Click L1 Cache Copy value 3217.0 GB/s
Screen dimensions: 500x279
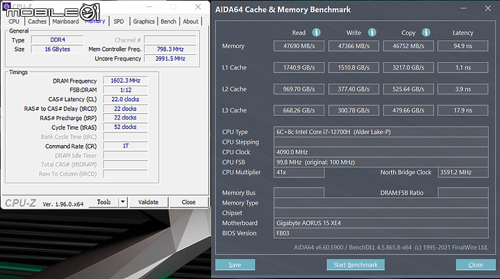pyautogui.click(x=408, y=67)
